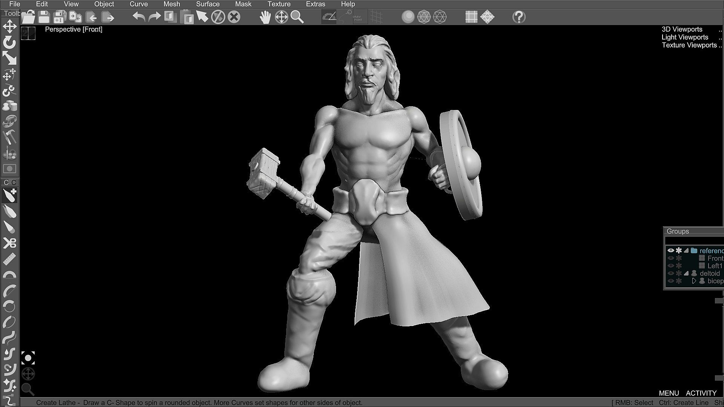Screen dimensions: 724x407
Task: Expand the bicep group triangle
Action: pos(694,281)
